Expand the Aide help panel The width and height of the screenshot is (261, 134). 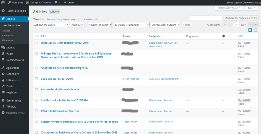pos(252,8)
